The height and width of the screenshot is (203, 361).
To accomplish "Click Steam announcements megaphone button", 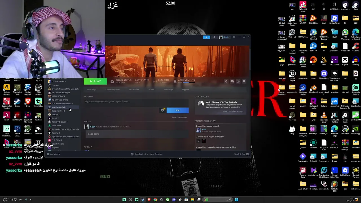I will pos(206,37).
